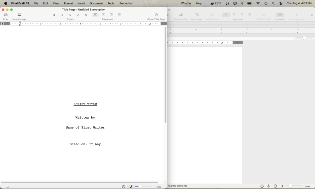This screenshot has height=189, width=315.
Task: Open the Tools menu
Action: 111,3
